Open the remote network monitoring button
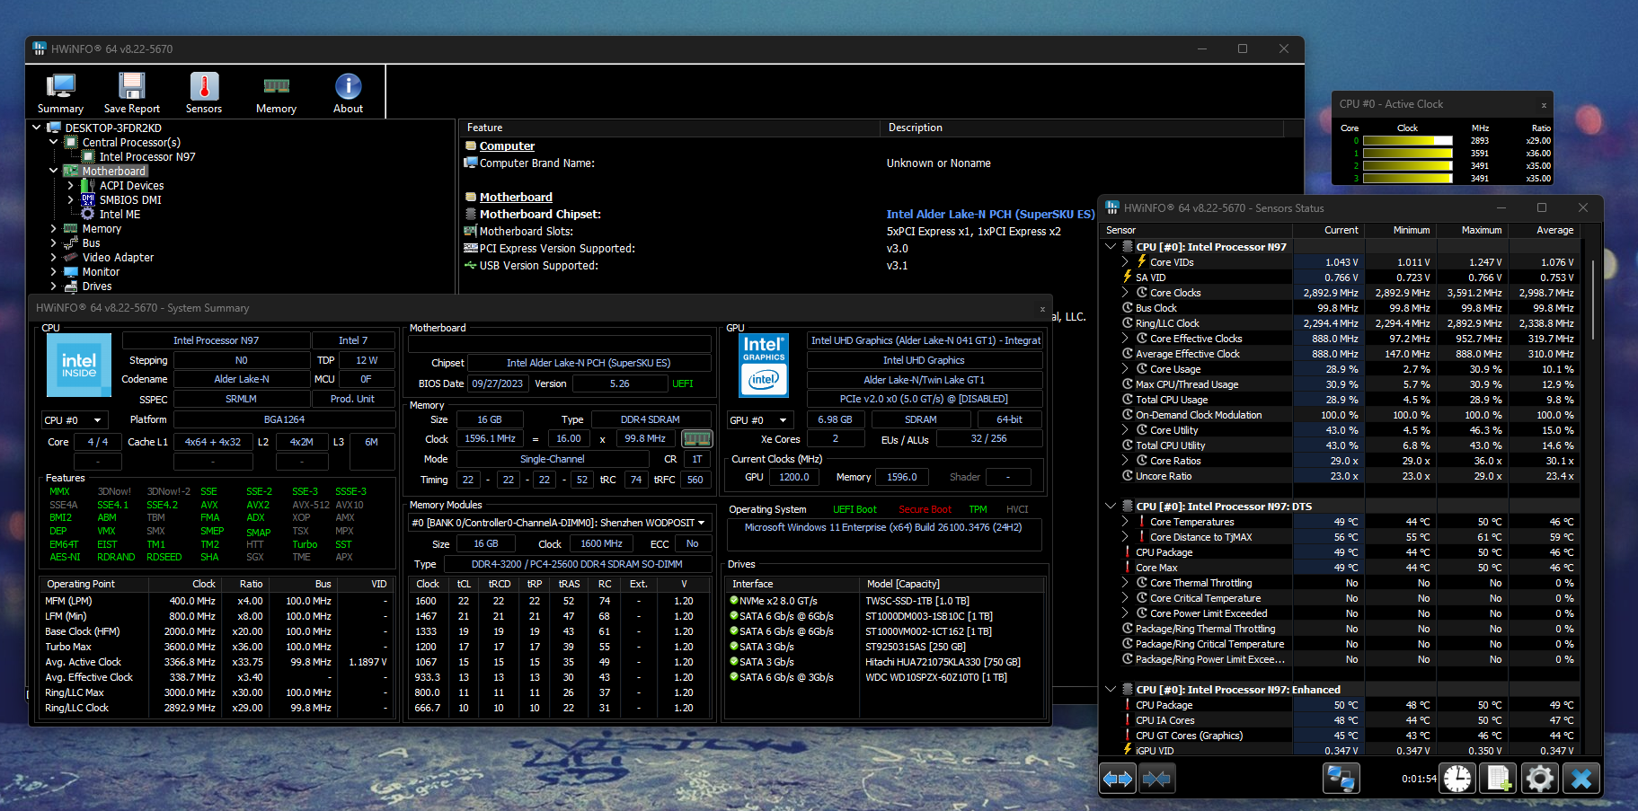This screenshot has height=811, width=1638. tap(1341, 779)
